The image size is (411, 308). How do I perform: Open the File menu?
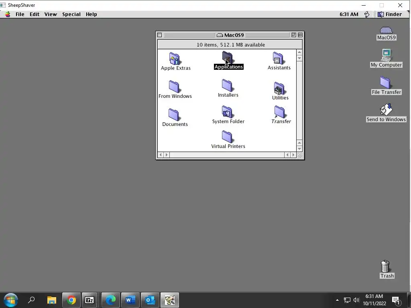point(20,14)
